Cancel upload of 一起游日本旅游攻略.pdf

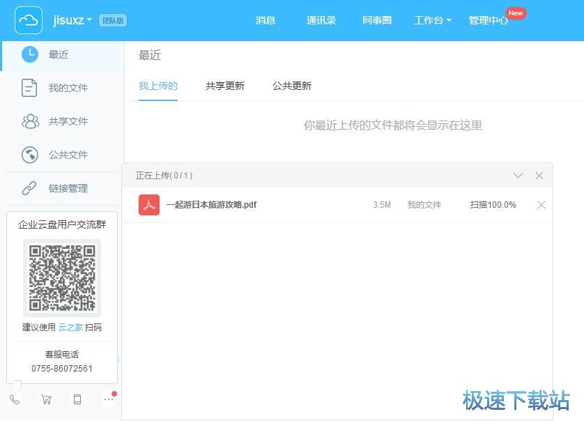pos(541,205)
